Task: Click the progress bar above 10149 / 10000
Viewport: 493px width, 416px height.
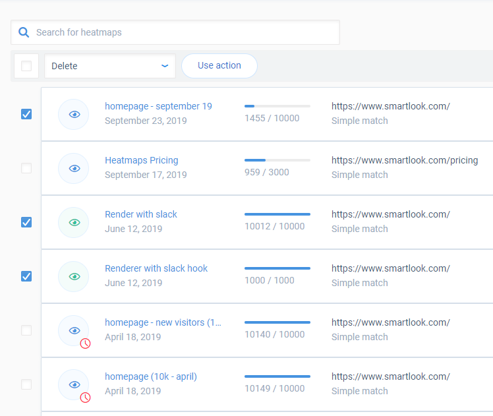Action: pos(277,376)
